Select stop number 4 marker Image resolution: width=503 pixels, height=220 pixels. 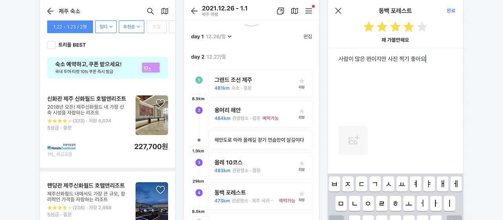(x=199, y=193)
